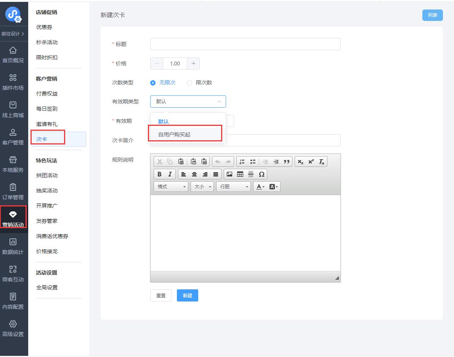Apply block quote formatting
This screenshot has height=357, width=454.
287,162
